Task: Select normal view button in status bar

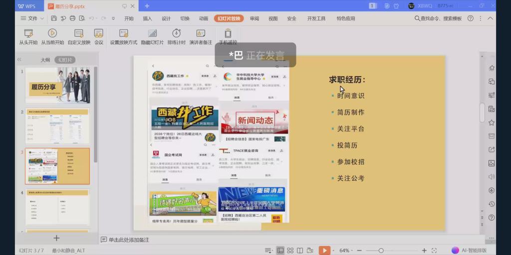Action: tap(280, 251)
